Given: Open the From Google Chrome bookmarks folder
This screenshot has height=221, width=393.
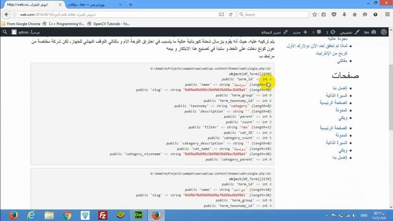Looking at the screenshot, I should (21, 24).
